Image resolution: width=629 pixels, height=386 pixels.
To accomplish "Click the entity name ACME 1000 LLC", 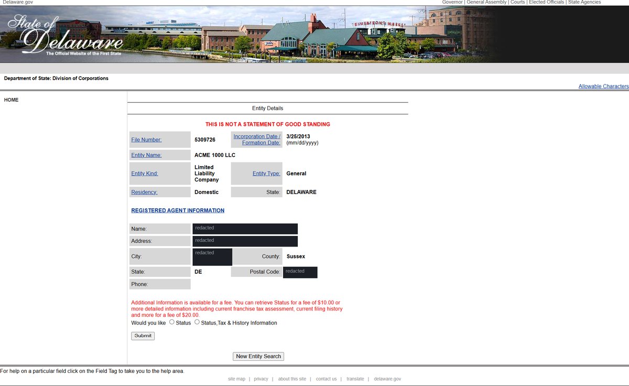I will (x=215, y=155).
